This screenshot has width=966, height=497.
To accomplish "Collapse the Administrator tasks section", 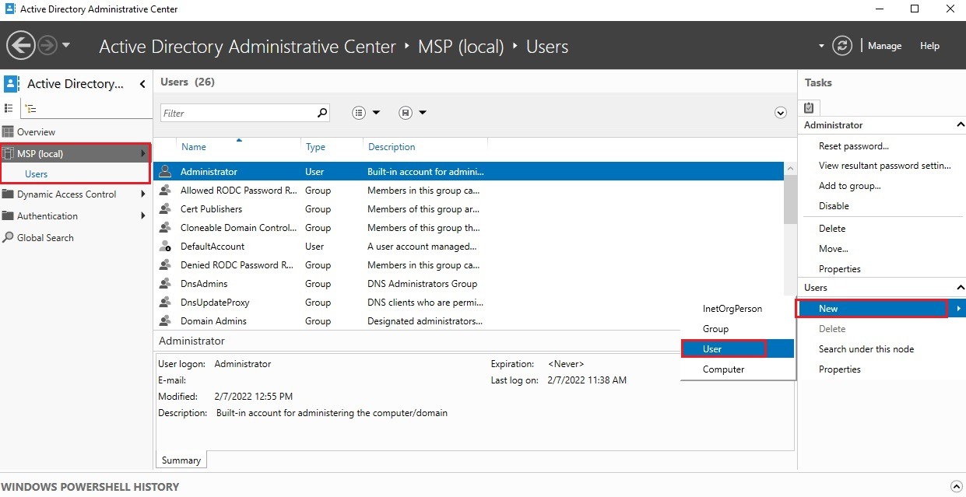I will [x=960, y=124].
